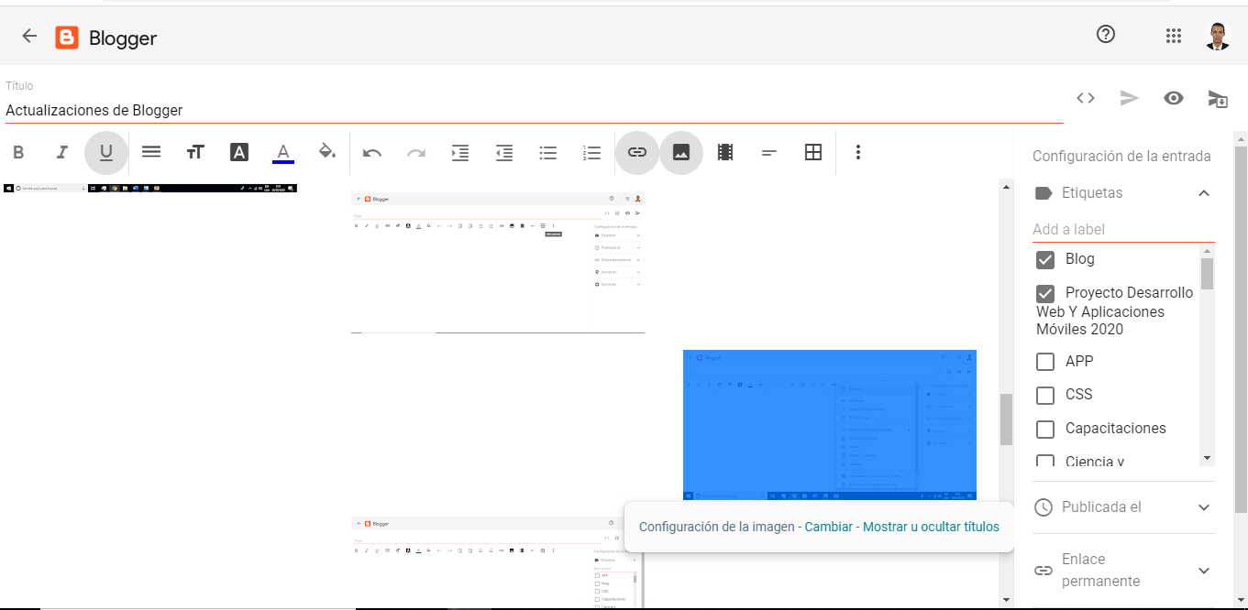Click the Configuración de la entrada heading
The width and height of the screenshot is (1248, 610).
click(1121, 157)
